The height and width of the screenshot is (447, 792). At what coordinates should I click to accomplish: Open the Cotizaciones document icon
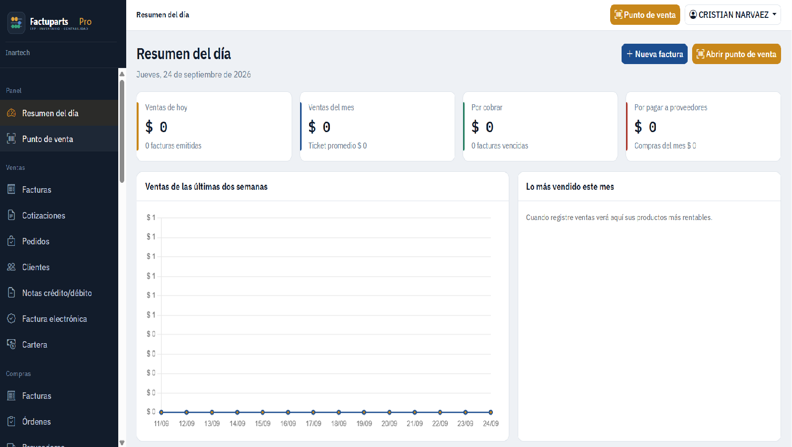point(11,215)
